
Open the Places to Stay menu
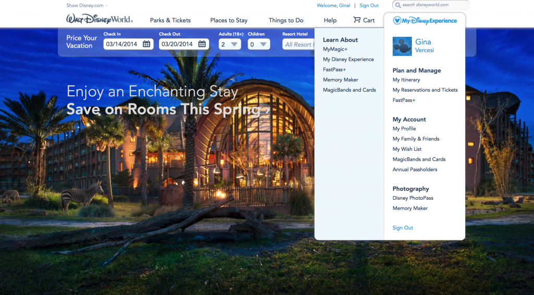pos(229,20)
